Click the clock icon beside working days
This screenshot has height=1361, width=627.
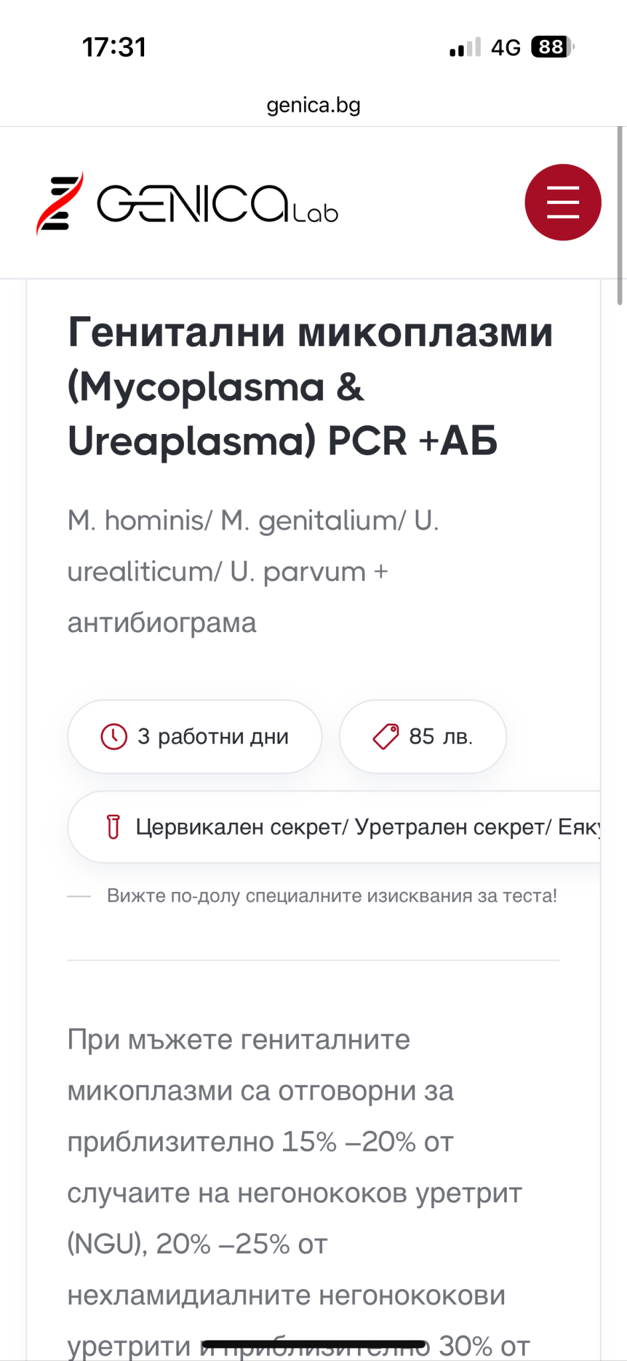[114, 736]
